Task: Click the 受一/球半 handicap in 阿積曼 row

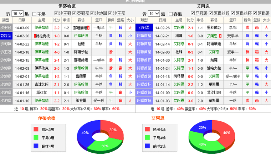Action: 233,76
